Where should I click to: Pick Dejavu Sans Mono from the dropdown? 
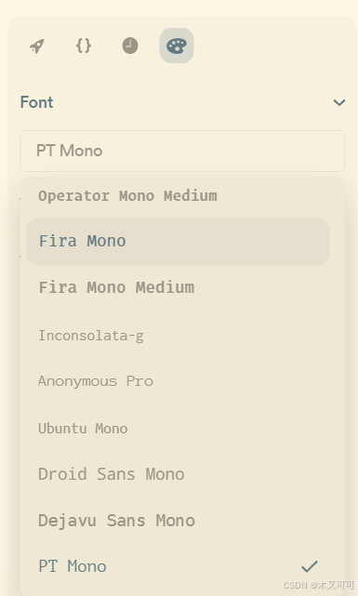tap(178, 521)
